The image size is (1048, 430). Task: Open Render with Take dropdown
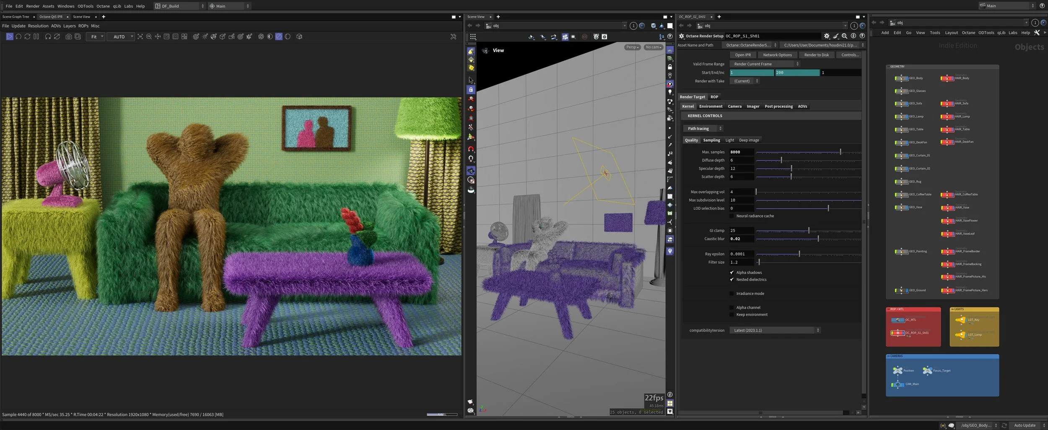(x=744, y=81)
